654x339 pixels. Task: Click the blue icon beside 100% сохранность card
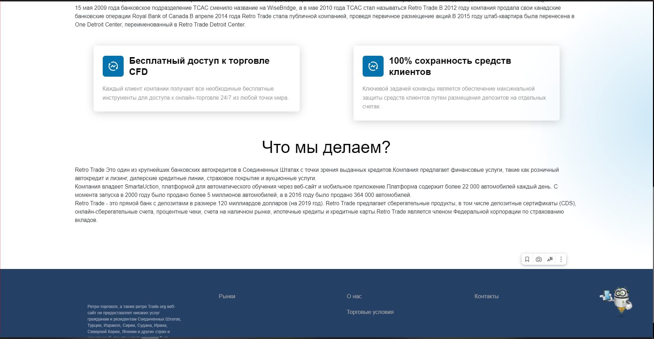pos(373,66)
